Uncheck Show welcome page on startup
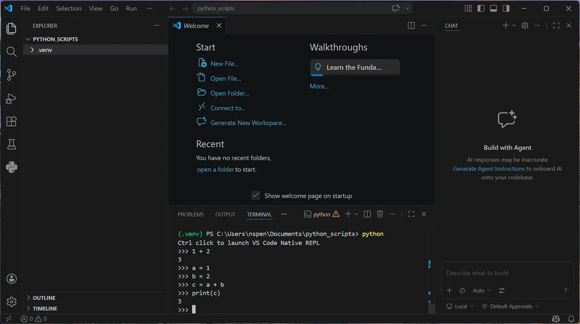580x324 pixels. click(x=256, y=195)
